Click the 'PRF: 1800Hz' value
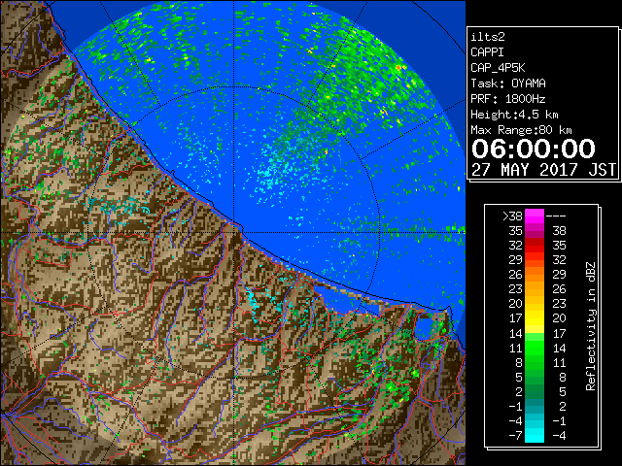Viewport: 622px width, 466px height. pyautogui.click(x=507, y=99)
